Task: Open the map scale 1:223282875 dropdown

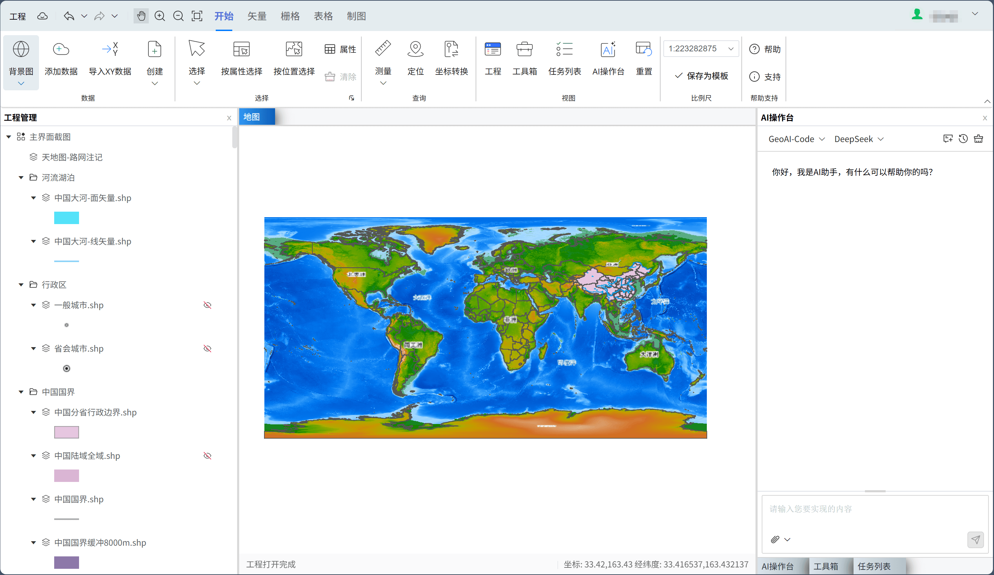Action: 731,49
